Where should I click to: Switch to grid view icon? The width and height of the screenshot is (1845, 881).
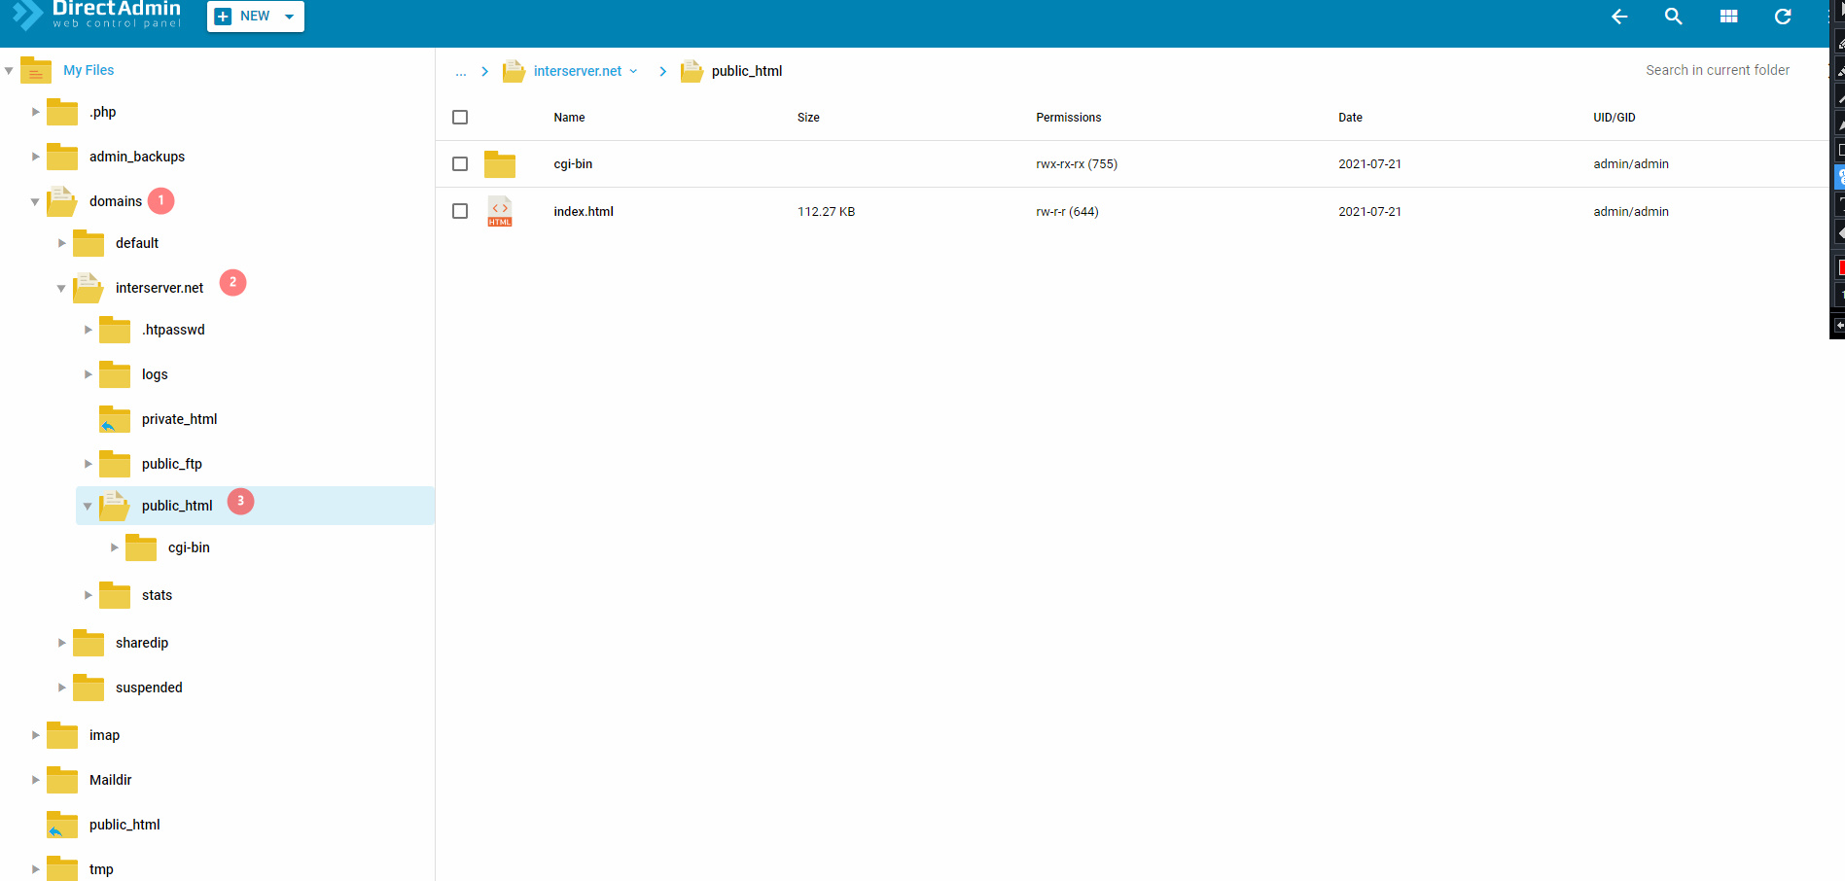(1728, 17)
